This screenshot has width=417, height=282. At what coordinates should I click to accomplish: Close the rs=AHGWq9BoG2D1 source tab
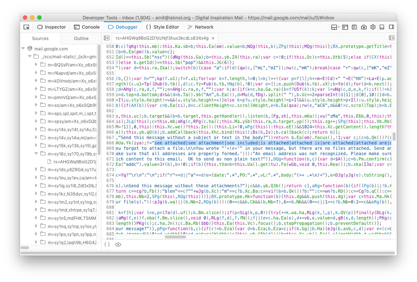[x=213, y=38]
